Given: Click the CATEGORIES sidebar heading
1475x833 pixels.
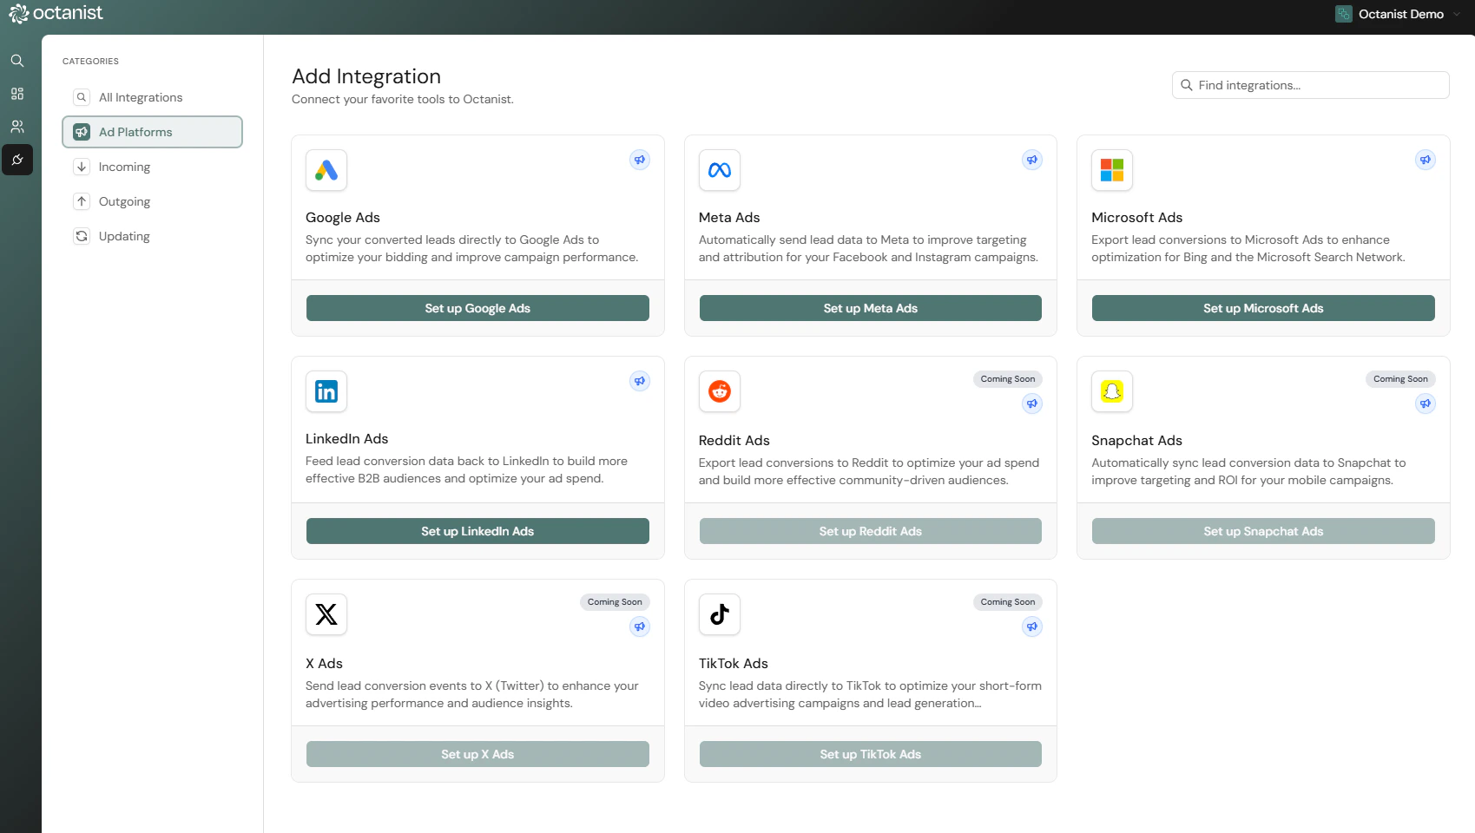Looking at the screenshot, I should (90, 62).
